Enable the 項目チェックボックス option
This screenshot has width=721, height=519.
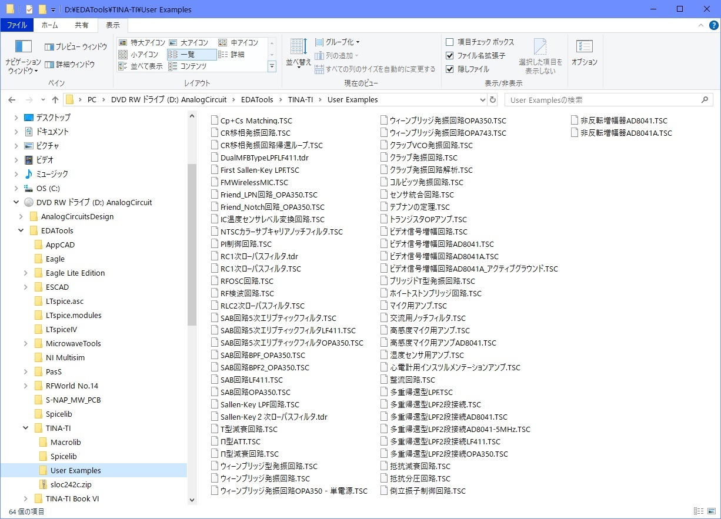(x=449, y=42)
